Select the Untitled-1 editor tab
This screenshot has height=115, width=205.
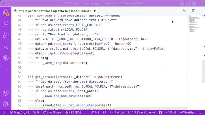coord(55,11)
